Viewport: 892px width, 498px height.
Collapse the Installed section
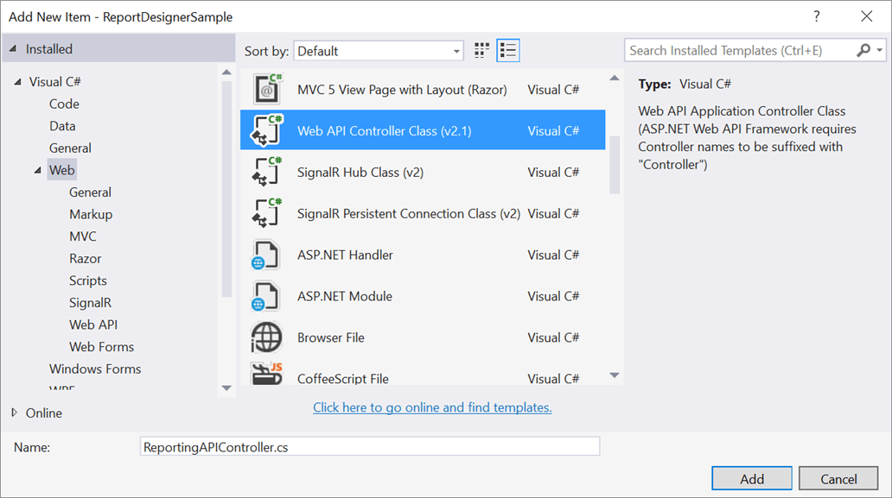[x=12, y=49]
